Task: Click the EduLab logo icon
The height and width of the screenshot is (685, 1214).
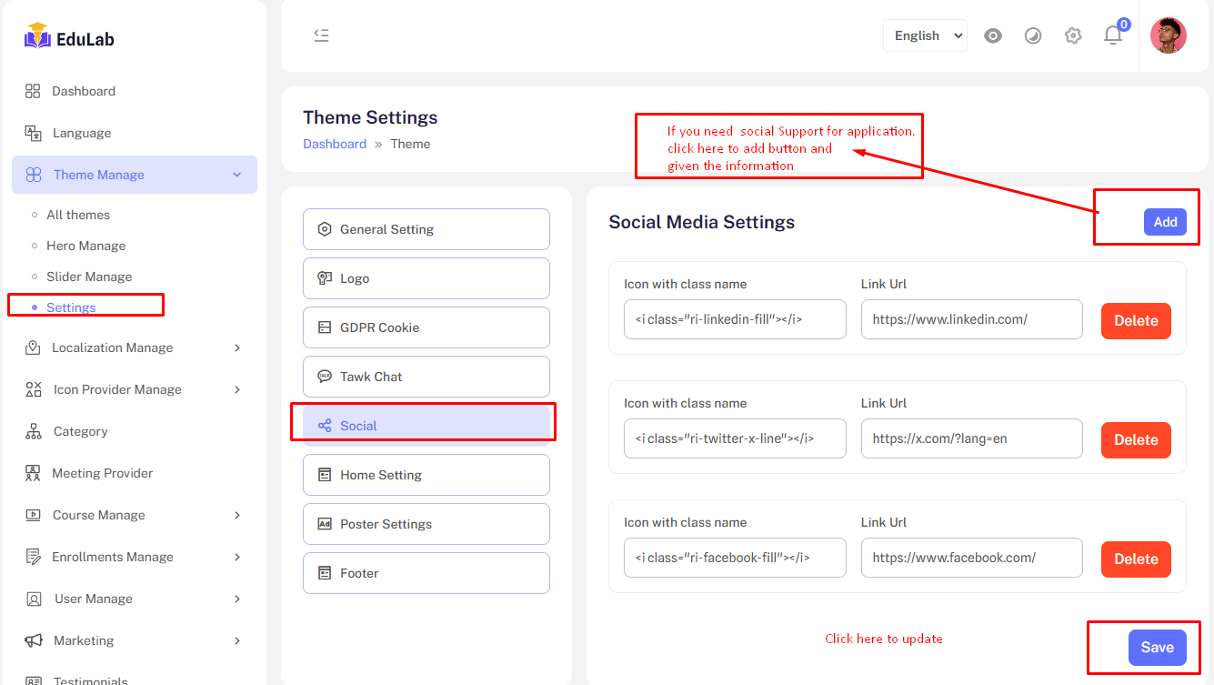Action: coord(37,37)
